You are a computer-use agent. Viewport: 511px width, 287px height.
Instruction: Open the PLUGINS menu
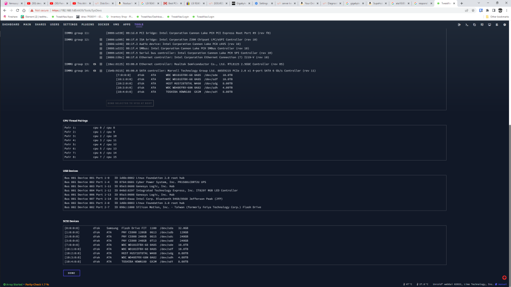click(x=88, y=24)
